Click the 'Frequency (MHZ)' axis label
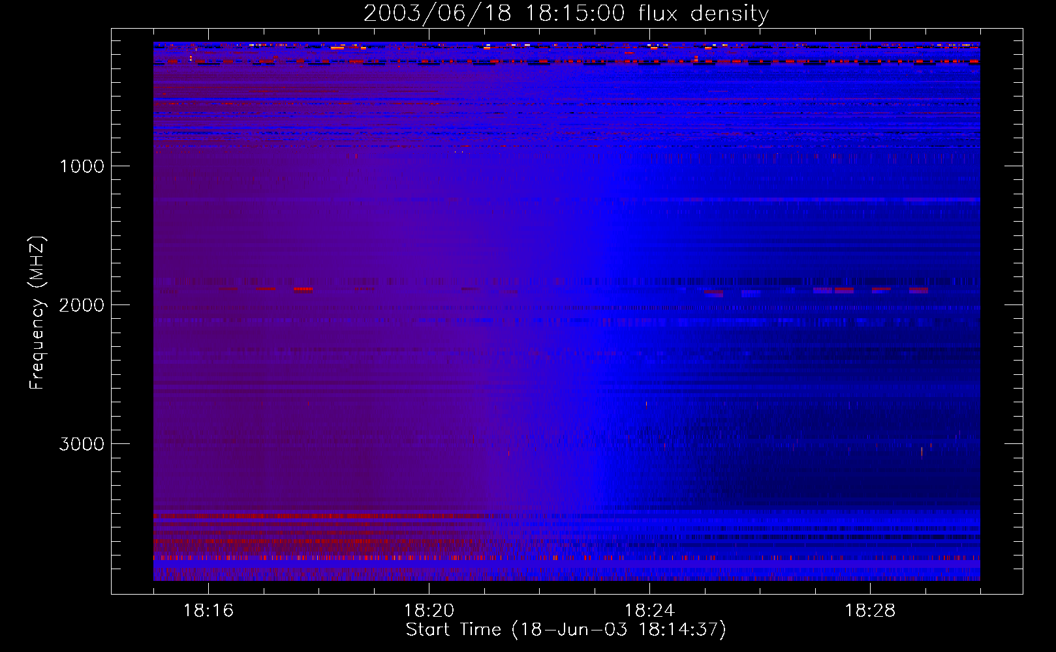Image resolution: width=1056 pixels, height=652 pixels. click(37, 312)
